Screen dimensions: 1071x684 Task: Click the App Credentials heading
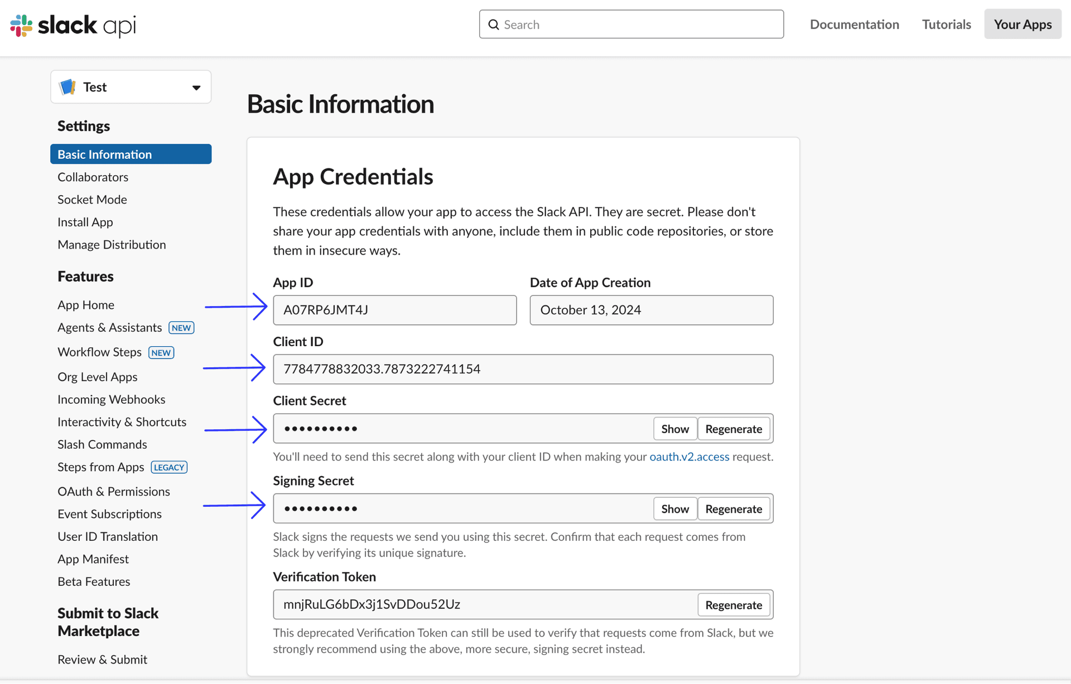coord(353,177)
